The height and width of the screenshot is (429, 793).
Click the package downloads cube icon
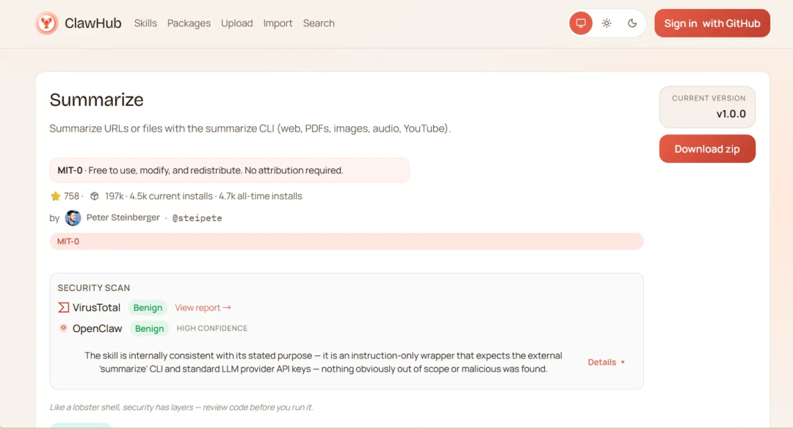tap(94, 196)
